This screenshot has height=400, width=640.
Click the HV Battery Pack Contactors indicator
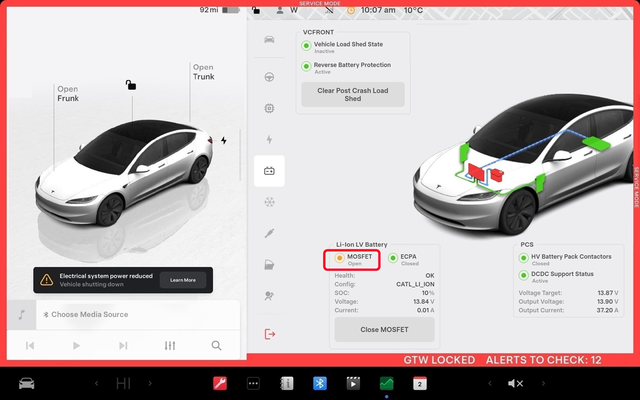[524, 258]
